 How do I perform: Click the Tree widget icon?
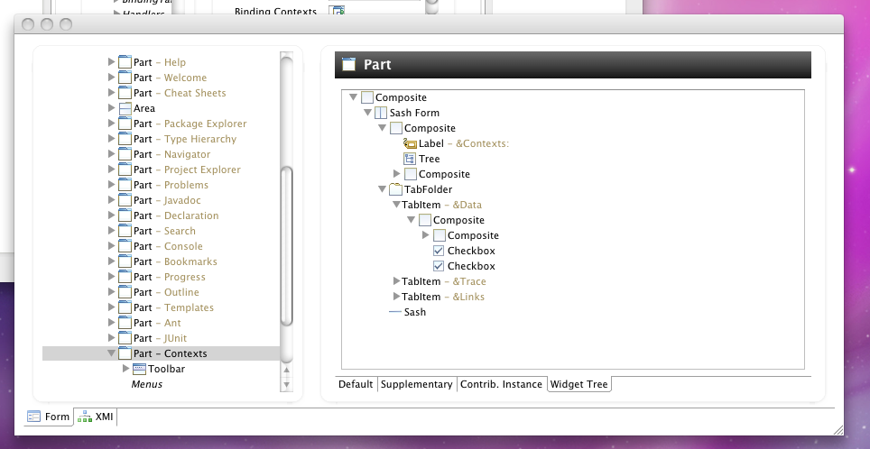point(410,159)
